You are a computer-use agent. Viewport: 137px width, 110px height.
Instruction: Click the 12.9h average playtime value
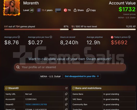pyautogui.click(x=93, y=42)
